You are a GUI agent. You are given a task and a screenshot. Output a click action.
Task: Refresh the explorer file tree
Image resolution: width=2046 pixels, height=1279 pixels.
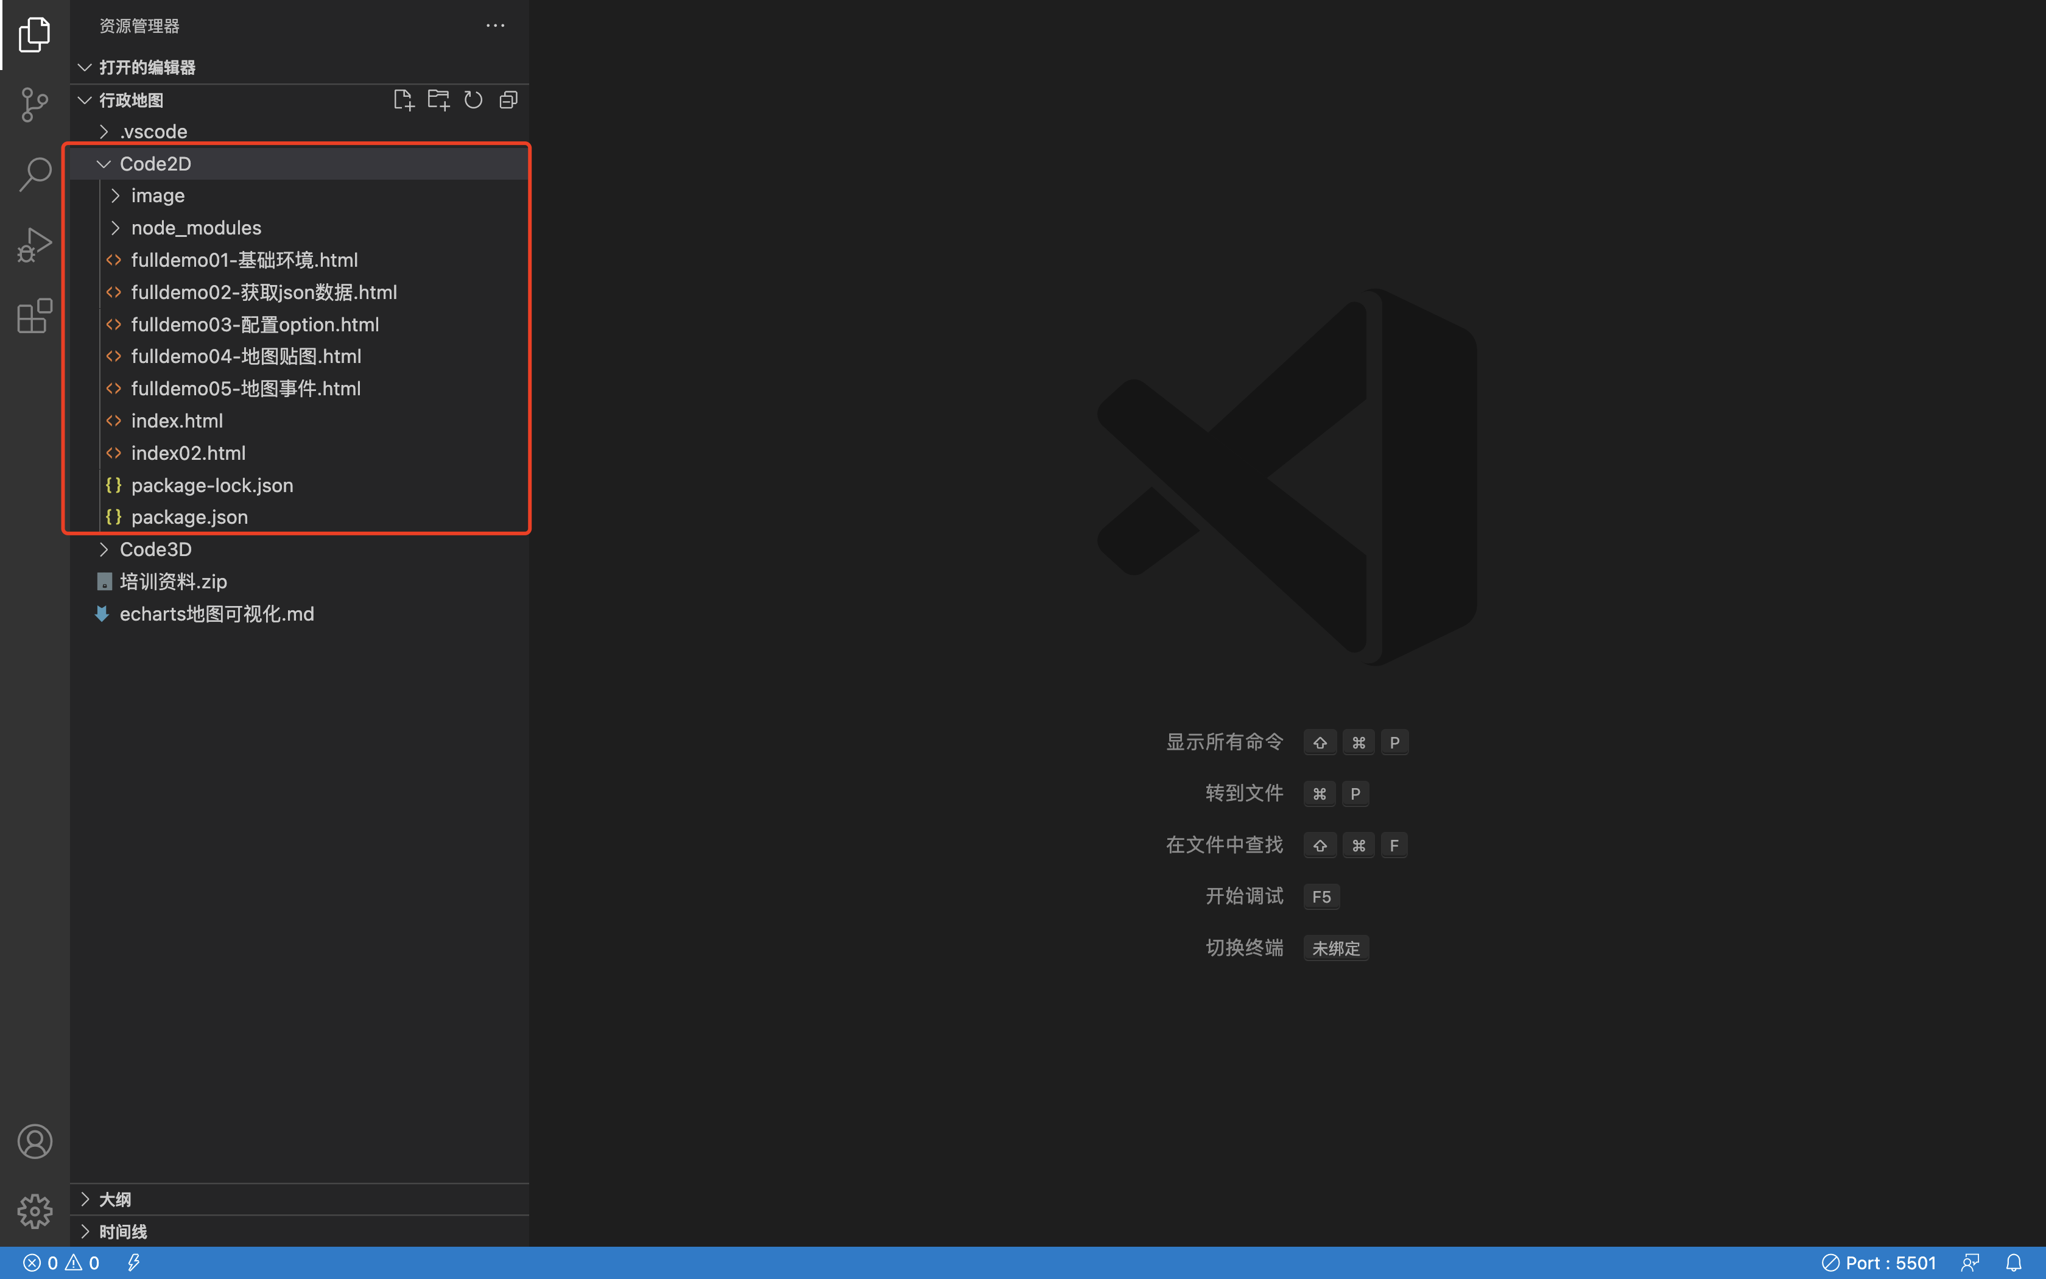point(473,100)
